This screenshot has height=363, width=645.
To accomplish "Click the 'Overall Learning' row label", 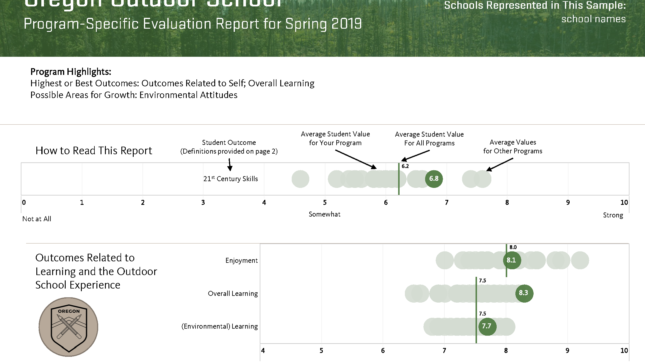I will pos(233,294).
